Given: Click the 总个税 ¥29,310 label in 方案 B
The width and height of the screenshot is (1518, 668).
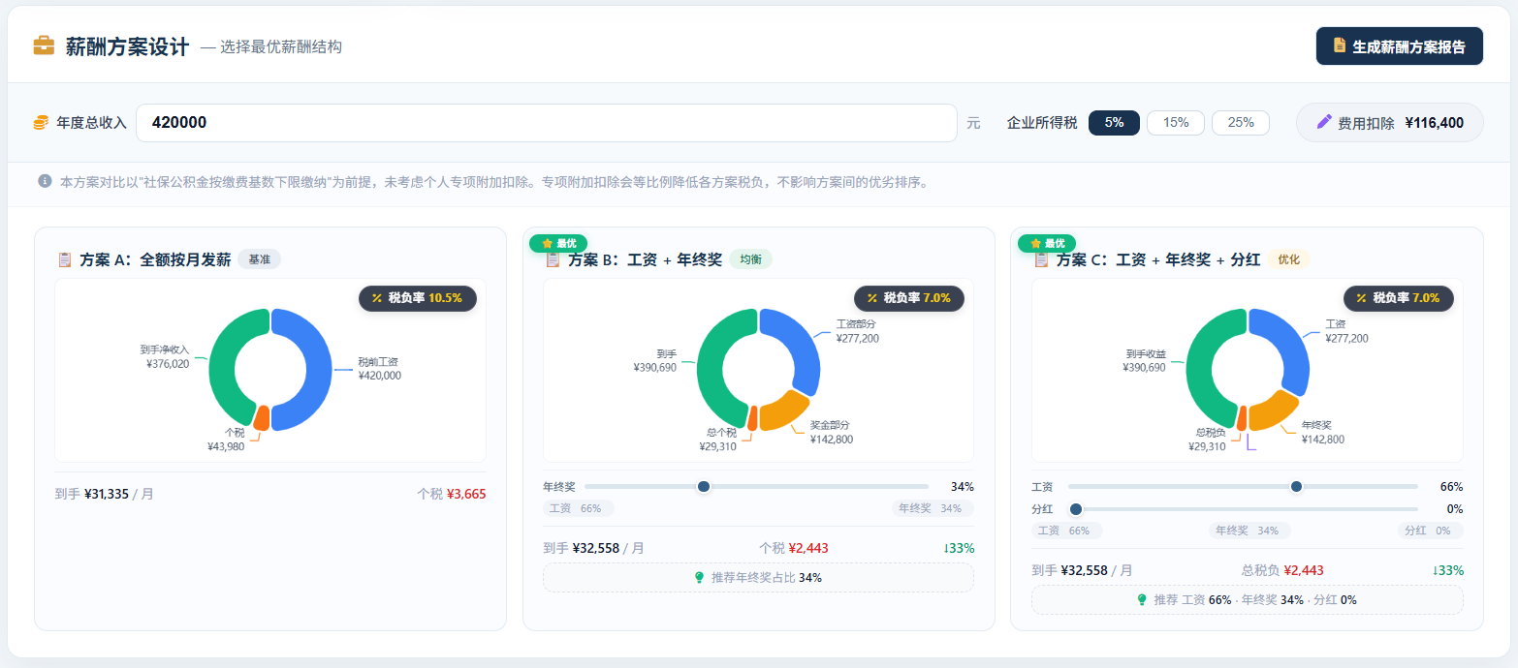Looking at the screenshot, I should pos(718,440).
